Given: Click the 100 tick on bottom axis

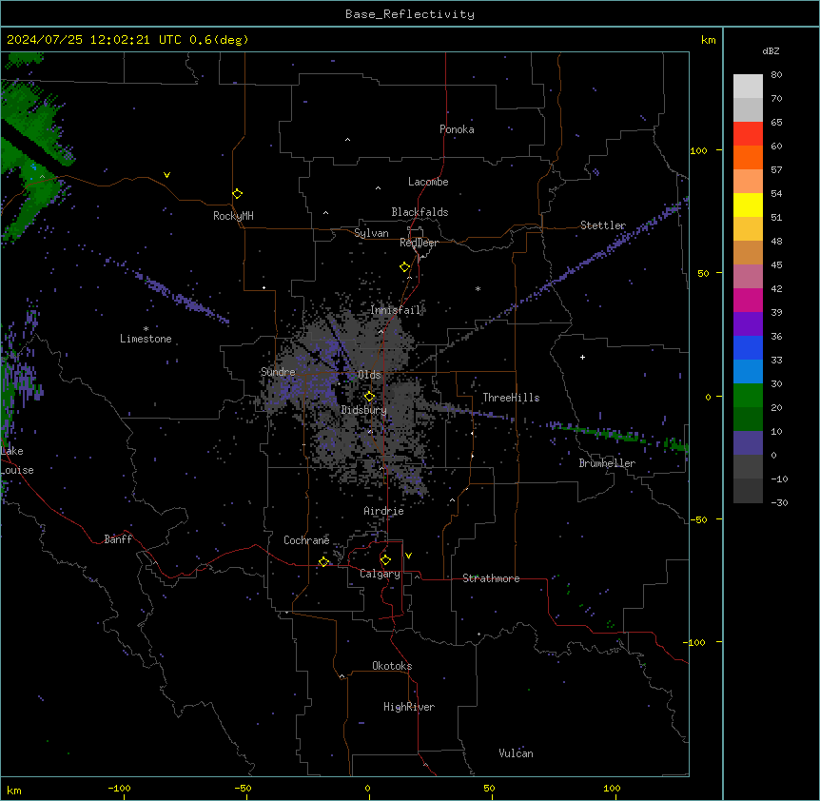Looking at the screenshot, I should tap(612, 788).
